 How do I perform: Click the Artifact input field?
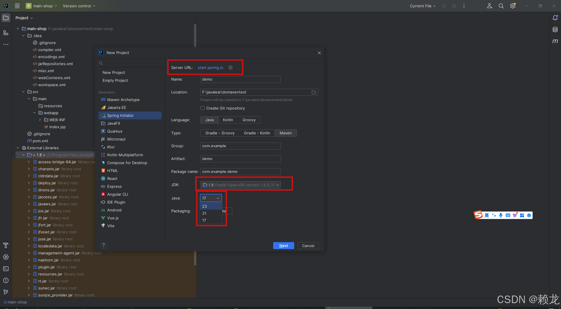[x=240, y=159]
